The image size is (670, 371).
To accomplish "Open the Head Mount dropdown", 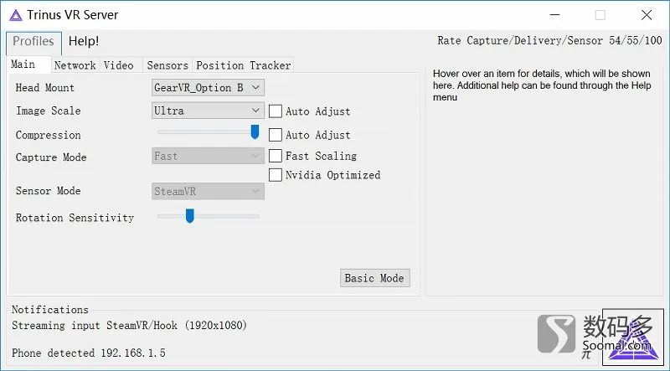I will pos(208,88).
